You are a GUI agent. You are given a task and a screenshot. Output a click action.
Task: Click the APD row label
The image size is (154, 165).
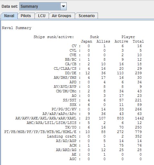click(x=73, y=82)
